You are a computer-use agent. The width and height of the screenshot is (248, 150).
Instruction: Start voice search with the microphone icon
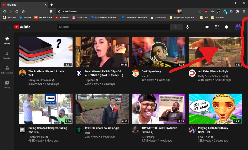tap(187, 27)
